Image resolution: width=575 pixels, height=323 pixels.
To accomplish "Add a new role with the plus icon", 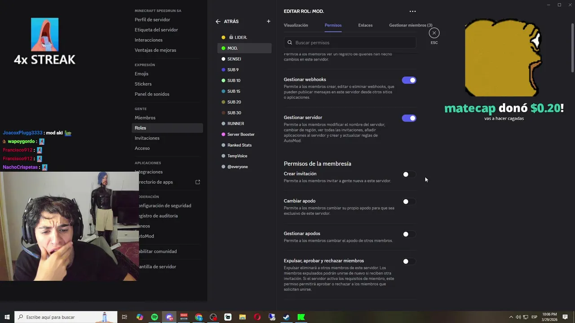I will tap(269, 22).
